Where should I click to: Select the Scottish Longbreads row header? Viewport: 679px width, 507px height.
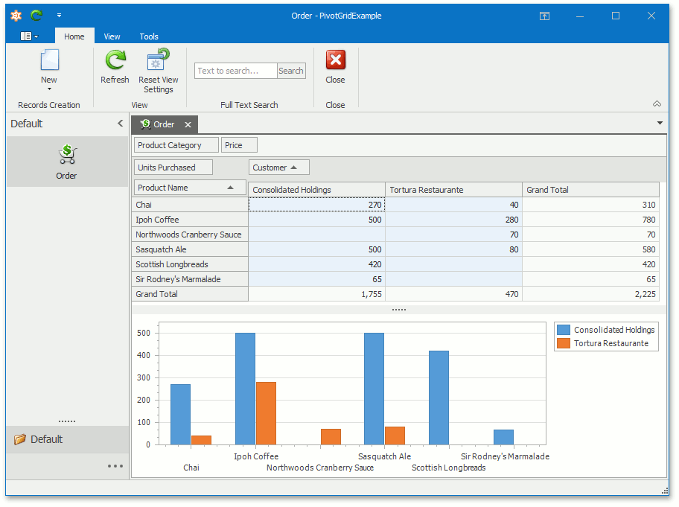190,264
